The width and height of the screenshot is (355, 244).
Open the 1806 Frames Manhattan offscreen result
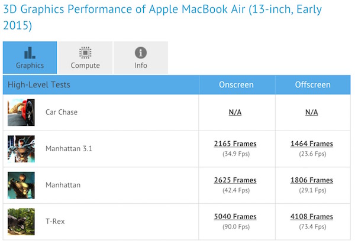point(312,180)
